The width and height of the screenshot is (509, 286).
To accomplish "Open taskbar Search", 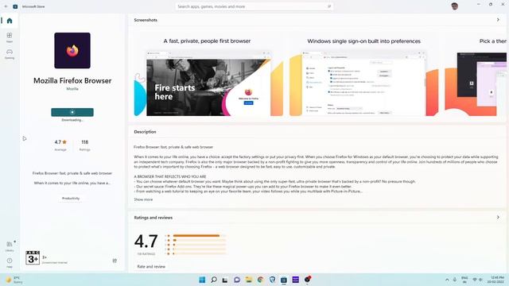I will pyautogui.click(x=214, y=280).
